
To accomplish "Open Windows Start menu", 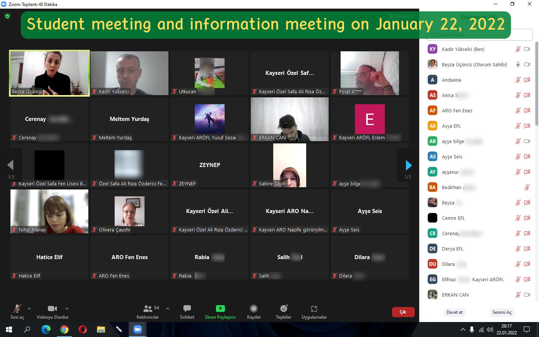I will pos(9,330).
